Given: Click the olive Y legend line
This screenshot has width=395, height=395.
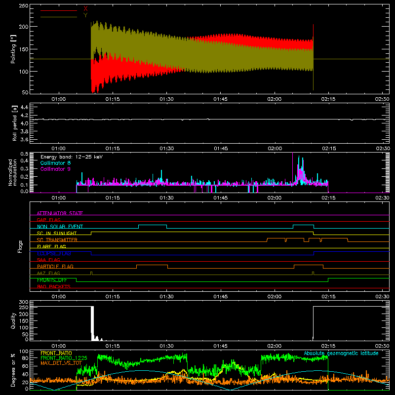Looking at the screenshot, I should pos(59,17).
